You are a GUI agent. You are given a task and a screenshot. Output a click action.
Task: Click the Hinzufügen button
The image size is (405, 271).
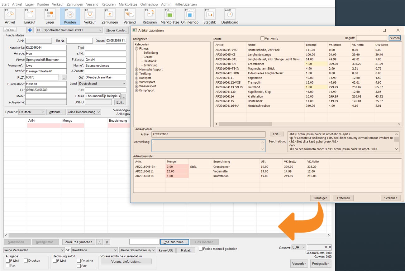(x=320, y=198)
